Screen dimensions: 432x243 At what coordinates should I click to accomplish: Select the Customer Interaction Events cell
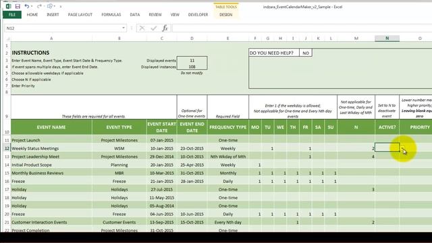pos(51,222)
